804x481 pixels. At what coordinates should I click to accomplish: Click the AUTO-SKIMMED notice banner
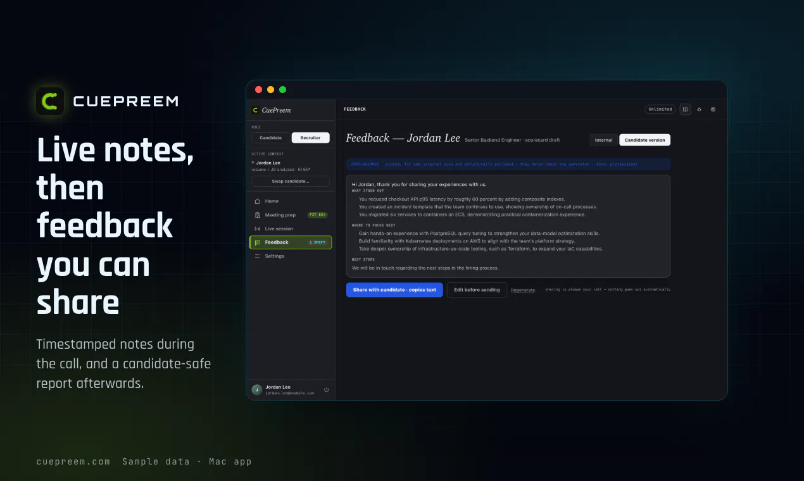tap(508, 165)
